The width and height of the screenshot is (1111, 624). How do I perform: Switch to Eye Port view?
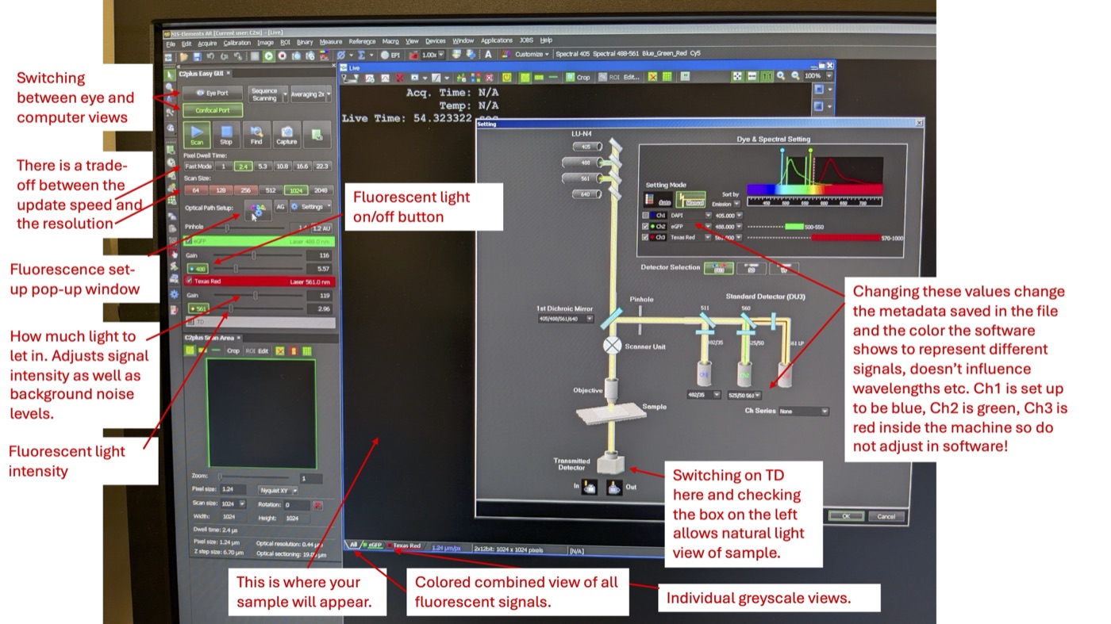click(x=213, y=93)
